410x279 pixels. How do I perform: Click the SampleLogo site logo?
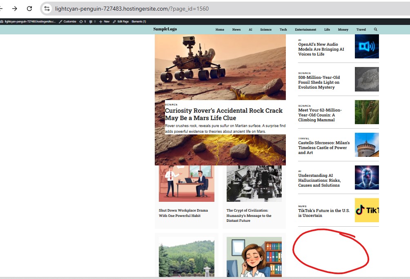(165, 29)
